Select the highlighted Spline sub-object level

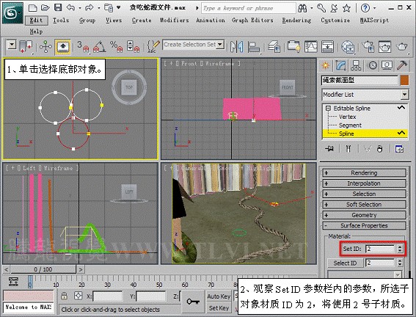(365, 134)
